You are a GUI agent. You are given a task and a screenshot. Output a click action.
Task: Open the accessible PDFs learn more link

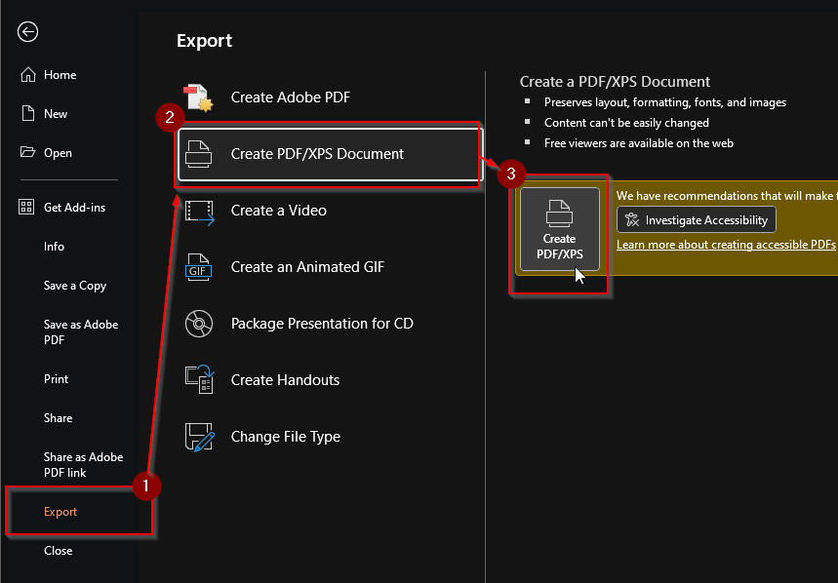pyautogui.click(x=726, y=244)
